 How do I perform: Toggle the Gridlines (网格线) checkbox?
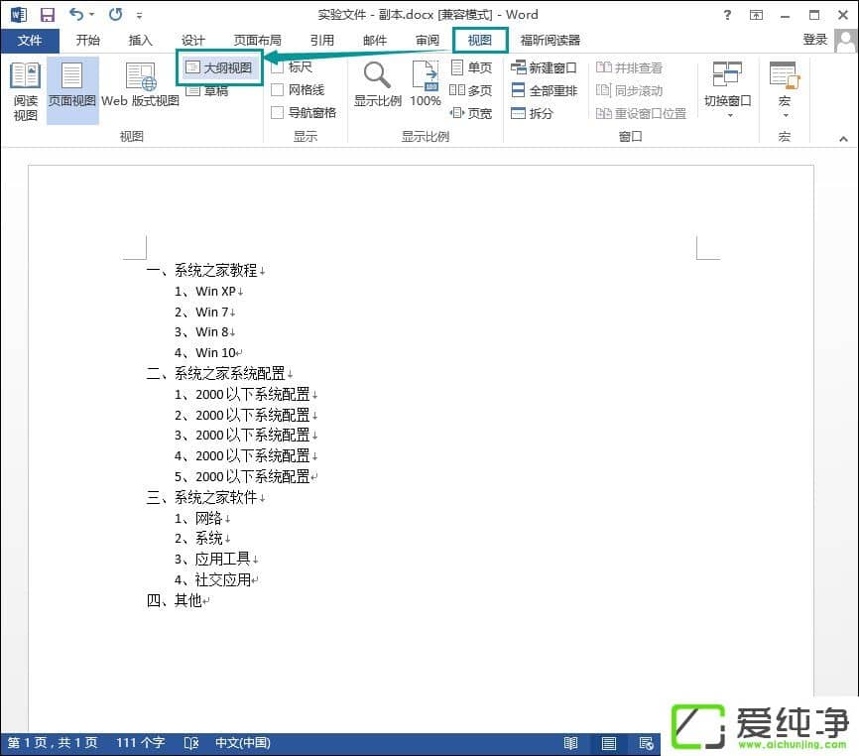point(278,90)
